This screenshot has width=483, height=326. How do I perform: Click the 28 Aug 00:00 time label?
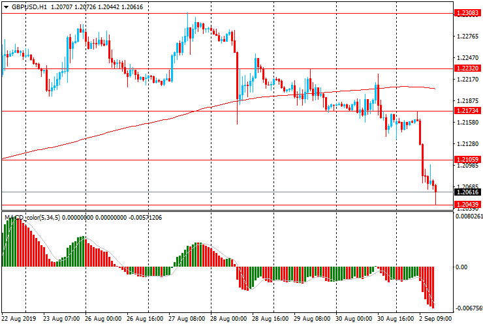coord(228,319)
